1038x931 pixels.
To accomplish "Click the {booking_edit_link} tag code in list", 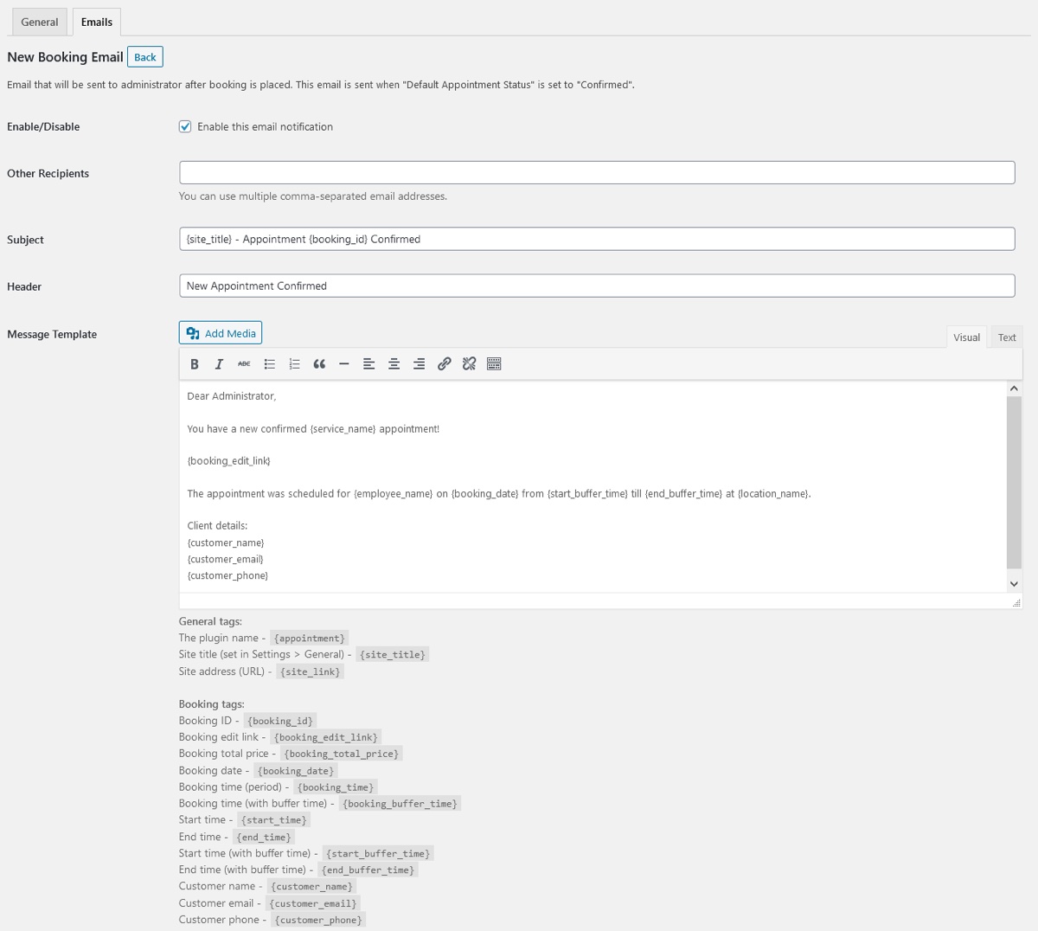I will (x=325, y=737).
